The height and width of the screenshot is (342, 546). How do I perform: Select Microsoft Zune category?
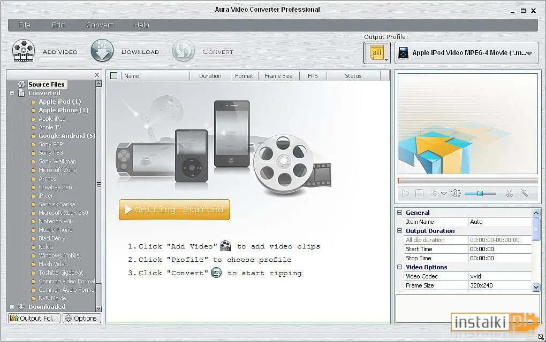(58, 170)
